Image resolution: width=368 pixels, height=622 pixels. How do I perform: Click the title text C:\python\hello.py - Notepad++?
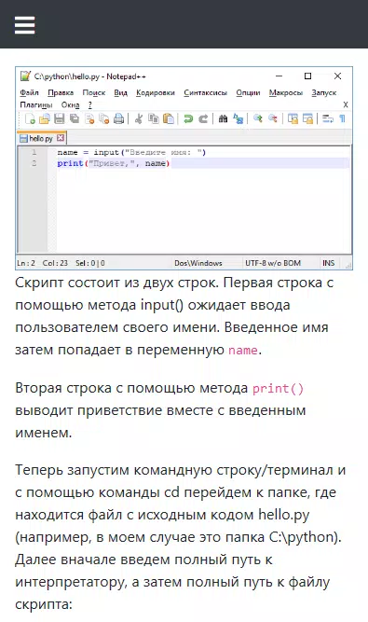click(x=90, y=76)
